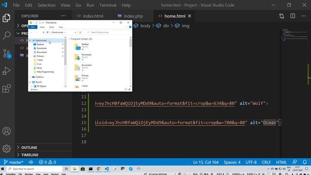Click the Search Quick access field
311x175 pixels.
point(107,33)
